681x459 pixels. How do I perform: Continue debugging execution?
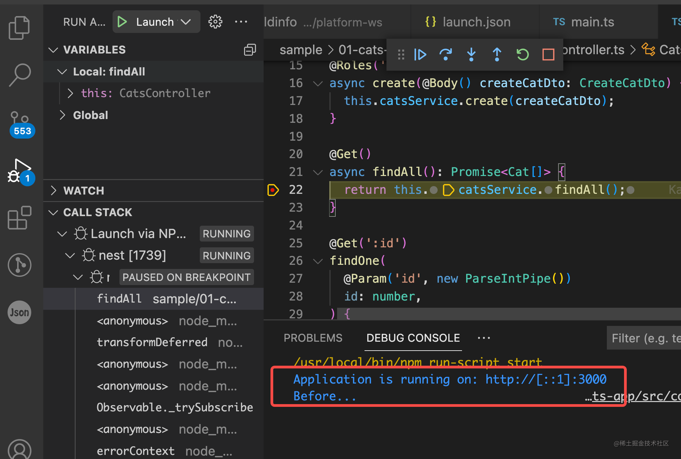tap(420, 55)
